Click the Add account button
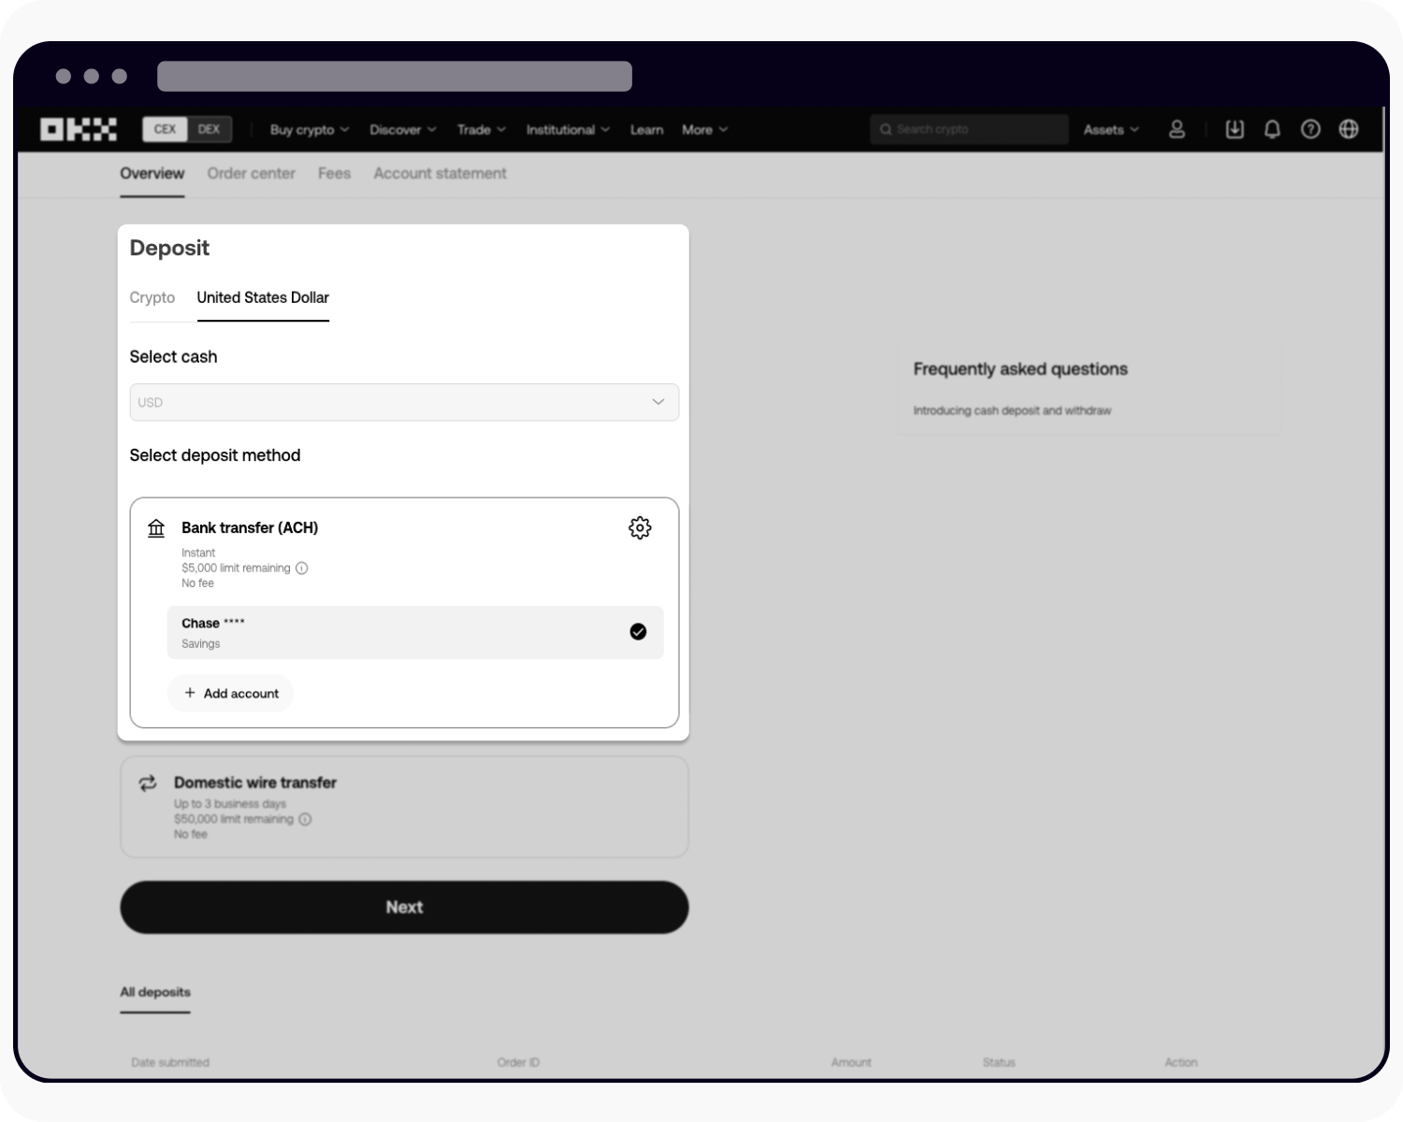The height and width of the screenshot is (1122, 1403). tap(230, 693)
